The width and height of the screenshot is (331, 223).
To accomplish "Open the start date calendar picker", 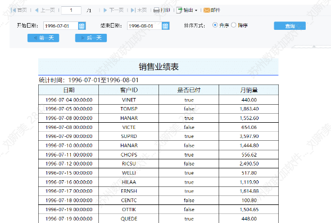I will pos(81,26).
